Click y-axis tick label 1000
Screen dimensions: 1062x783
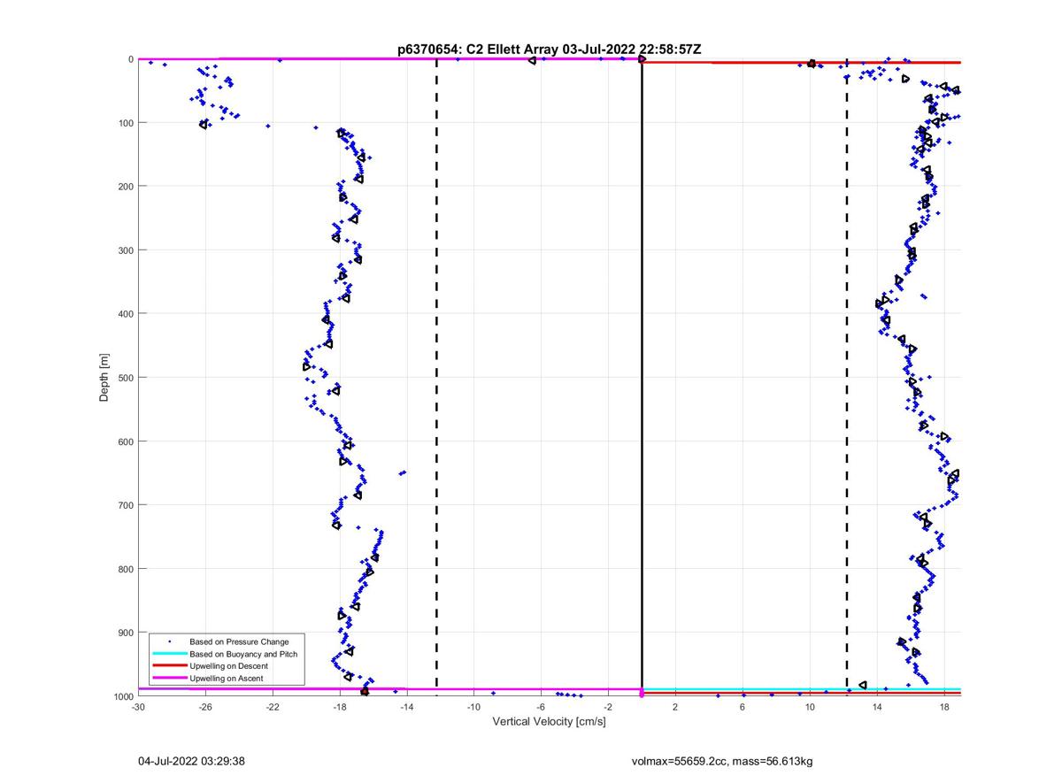(122, 696)
